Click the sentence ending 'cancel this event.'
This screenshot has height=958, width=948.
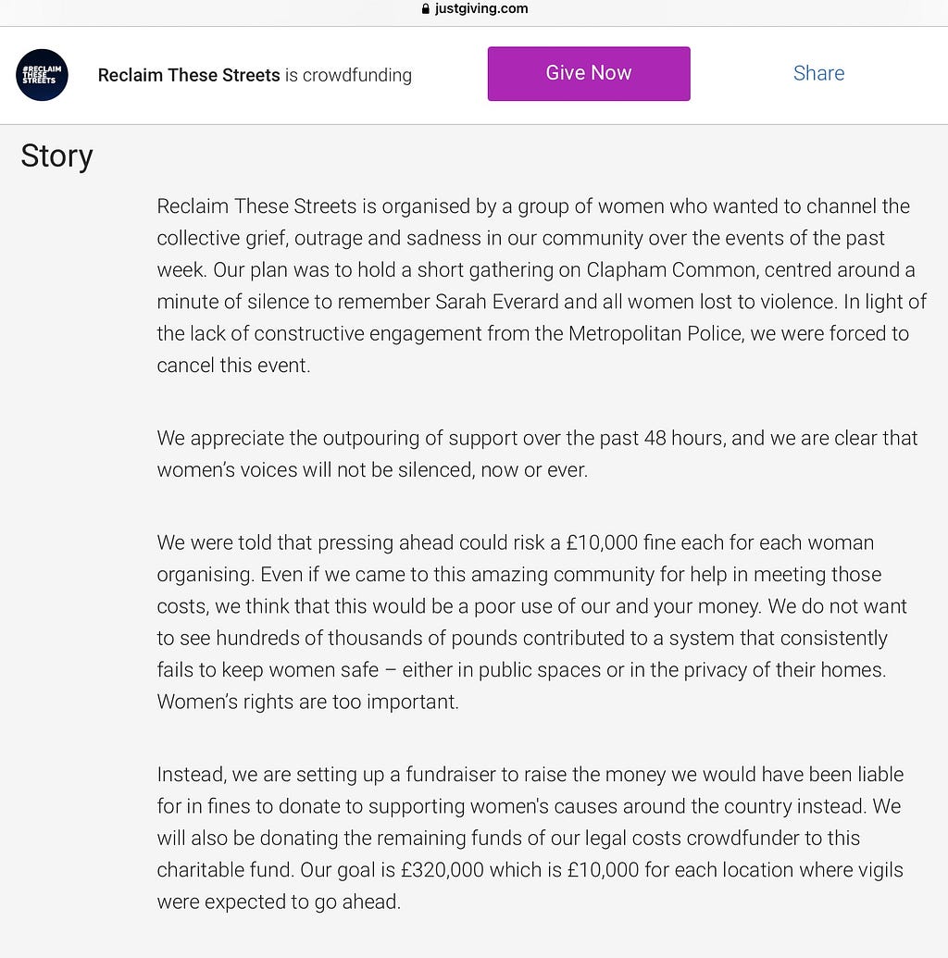point(233,366)
